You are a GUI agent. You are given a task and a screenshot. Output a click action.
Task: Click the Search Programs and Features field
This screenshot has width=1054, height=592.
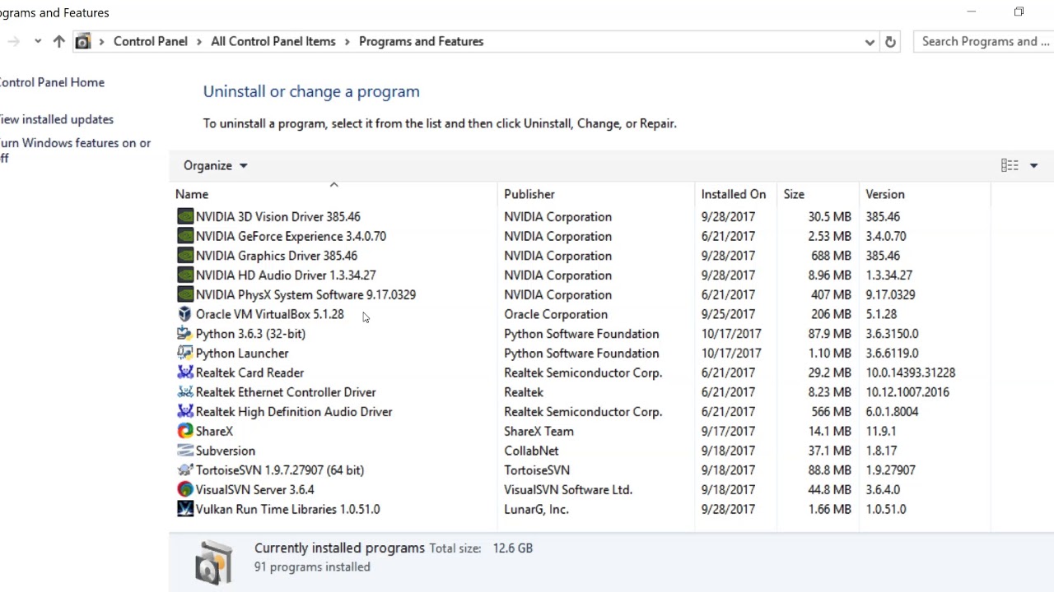coord(984,41)
